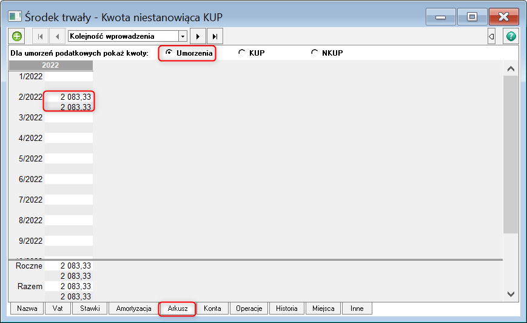Click the empty 1/2022 value cell
This screenshot has height=323, width=527.
[69, 76]
